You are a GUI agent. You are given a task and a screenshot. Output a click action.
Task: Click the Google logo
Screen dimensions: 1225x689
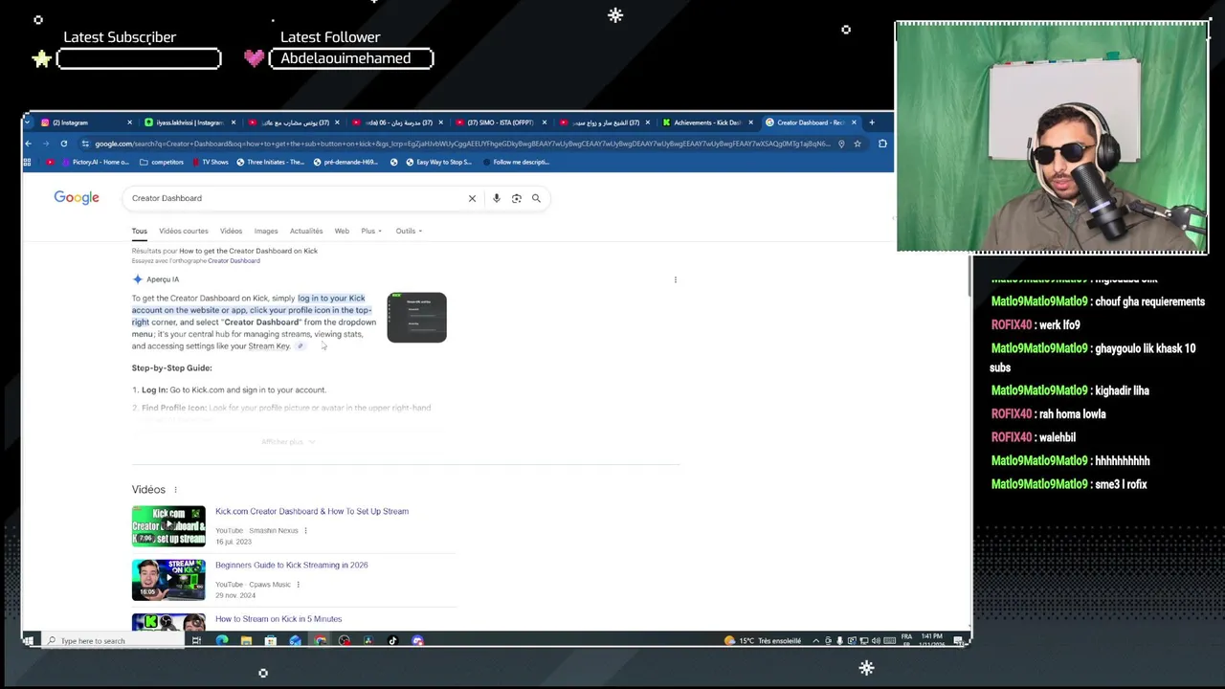tap(77, 197)
